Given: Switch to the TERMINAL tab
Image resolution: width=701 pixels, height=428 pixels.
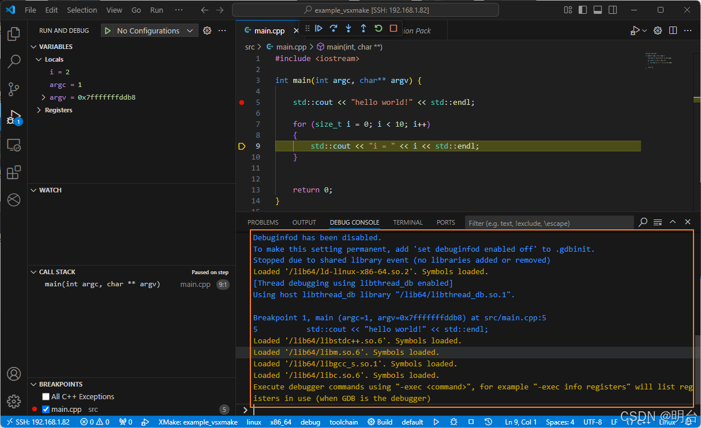Looking at the screenshot, I should [408, 222].
